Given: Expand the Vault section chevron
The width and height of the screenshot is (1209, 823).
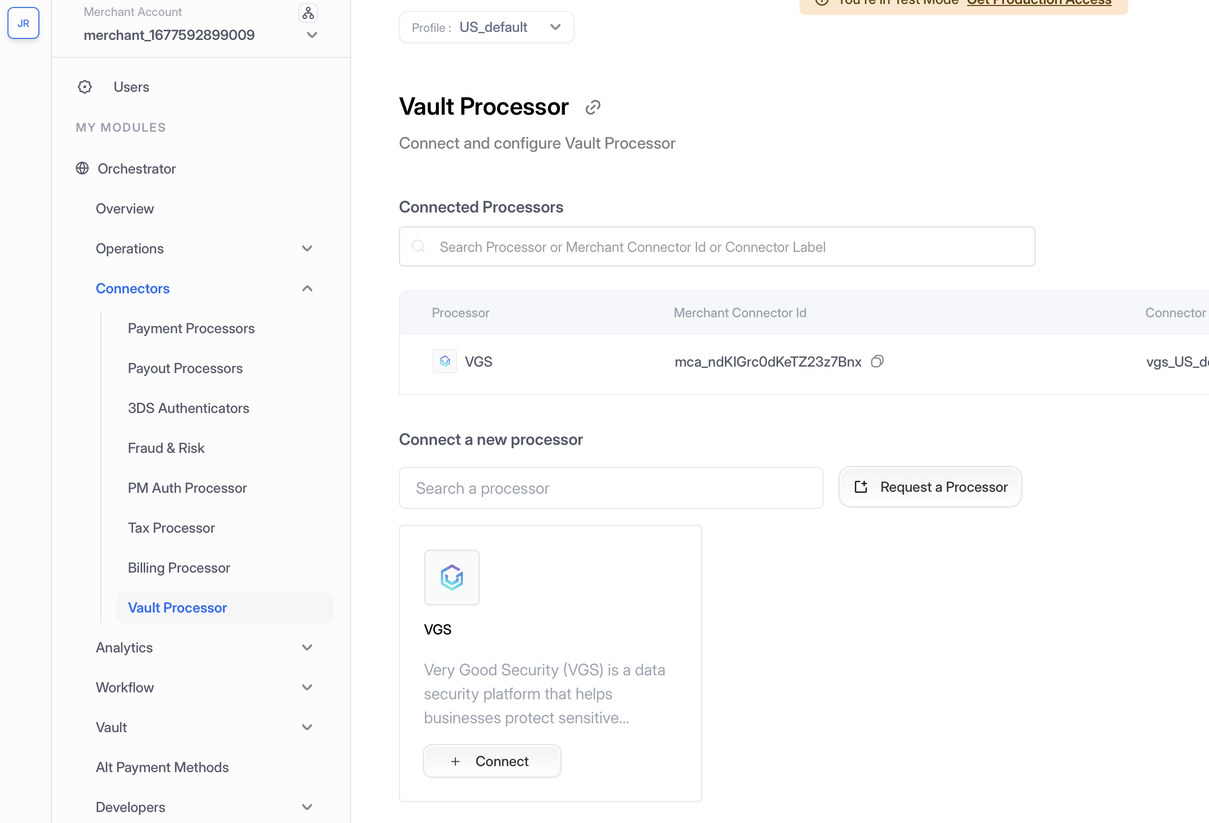Looking at the screenshot, I should pos(307,727).
